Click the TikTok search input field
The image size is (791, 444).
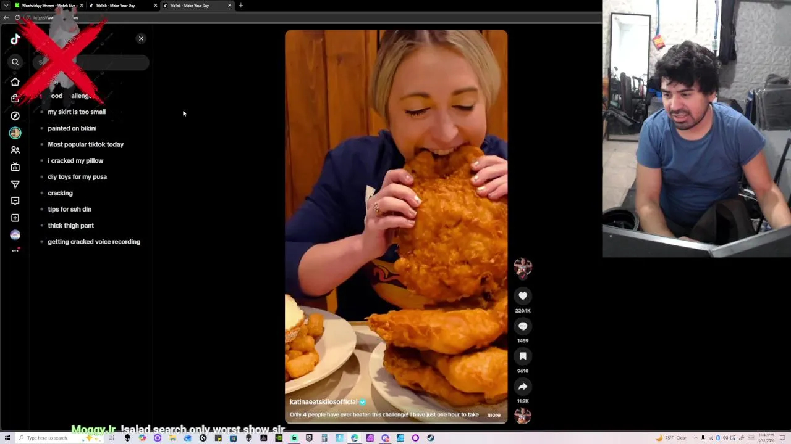point(90,62)
